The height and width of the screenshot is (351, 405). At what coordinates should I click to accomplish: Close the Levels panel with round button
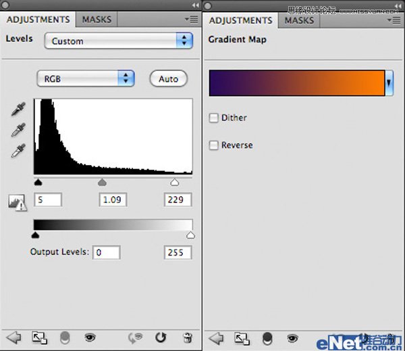pos(5,5)
